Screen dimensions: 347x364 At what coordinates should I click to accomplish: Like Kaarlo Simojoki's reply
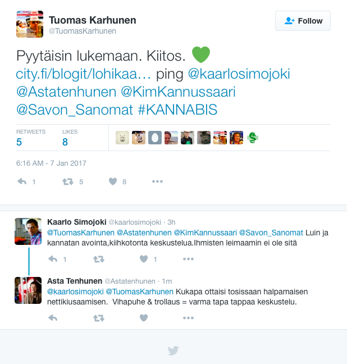[x=144, y=259]
